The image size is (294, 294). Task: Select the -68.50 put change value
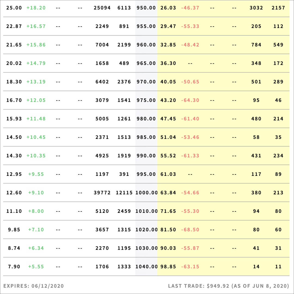point(190,230)
